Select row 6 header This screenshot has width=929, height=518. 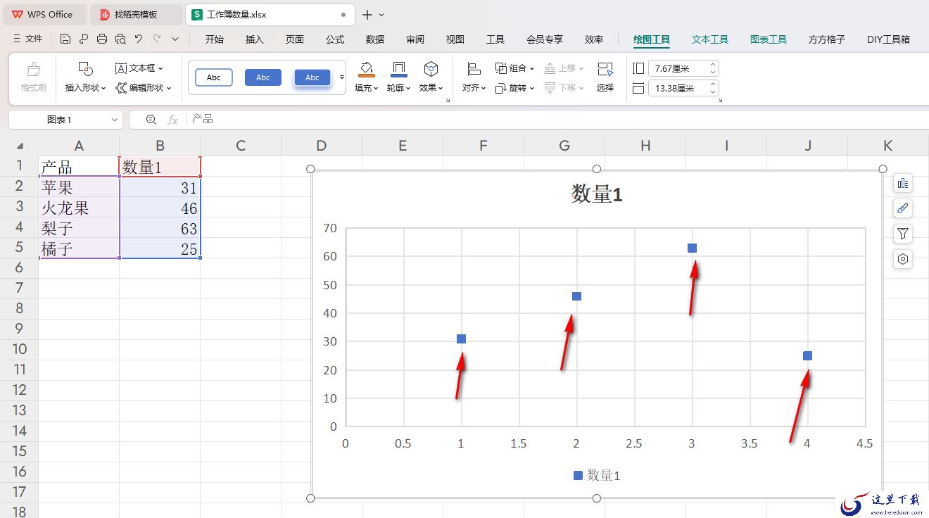pos(19,267)
